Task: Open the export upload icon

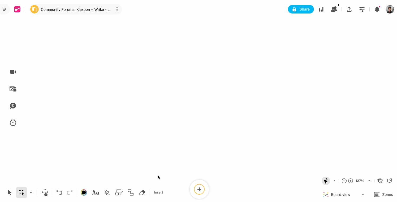Action: pos(349,10)
